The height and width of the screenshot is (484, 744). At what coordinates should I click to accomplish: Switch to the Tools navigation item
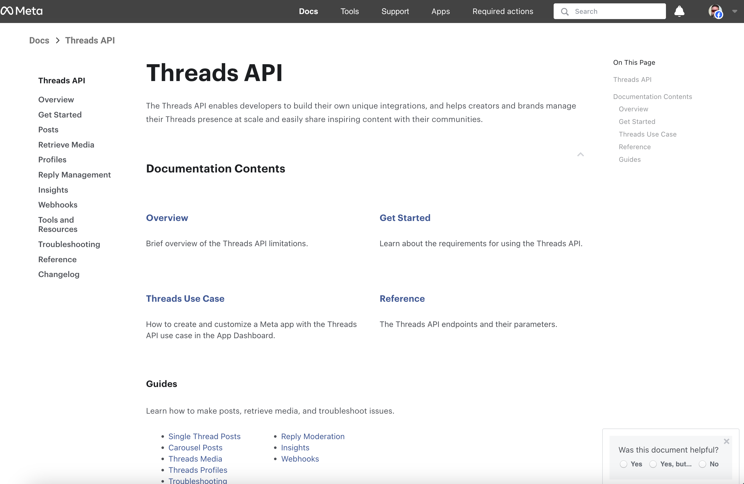350,11
